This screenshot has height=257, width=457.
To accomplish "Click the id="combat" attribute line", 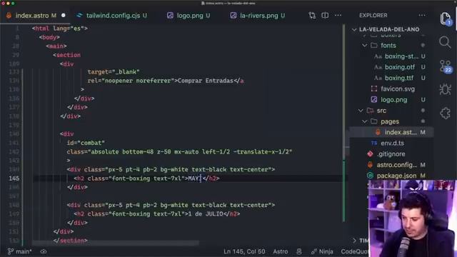I will tap(86, 143).
